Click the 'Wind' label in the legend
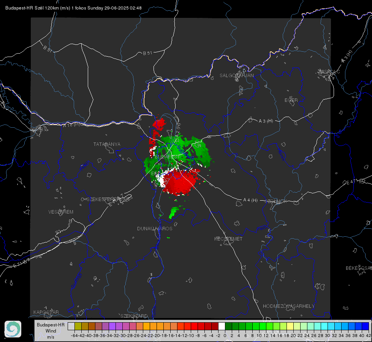 click(x=51, y=331)
